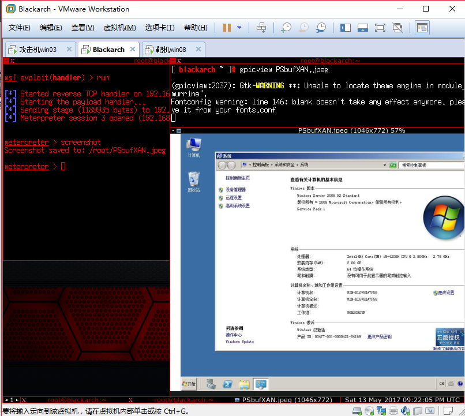Open the 虚拟机(M) menu
The image size is (465, 416).
pyautogui.click(x=119, y=28)
